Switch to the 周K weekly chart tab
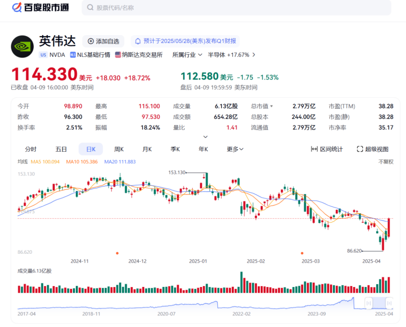 coord(119,149)
